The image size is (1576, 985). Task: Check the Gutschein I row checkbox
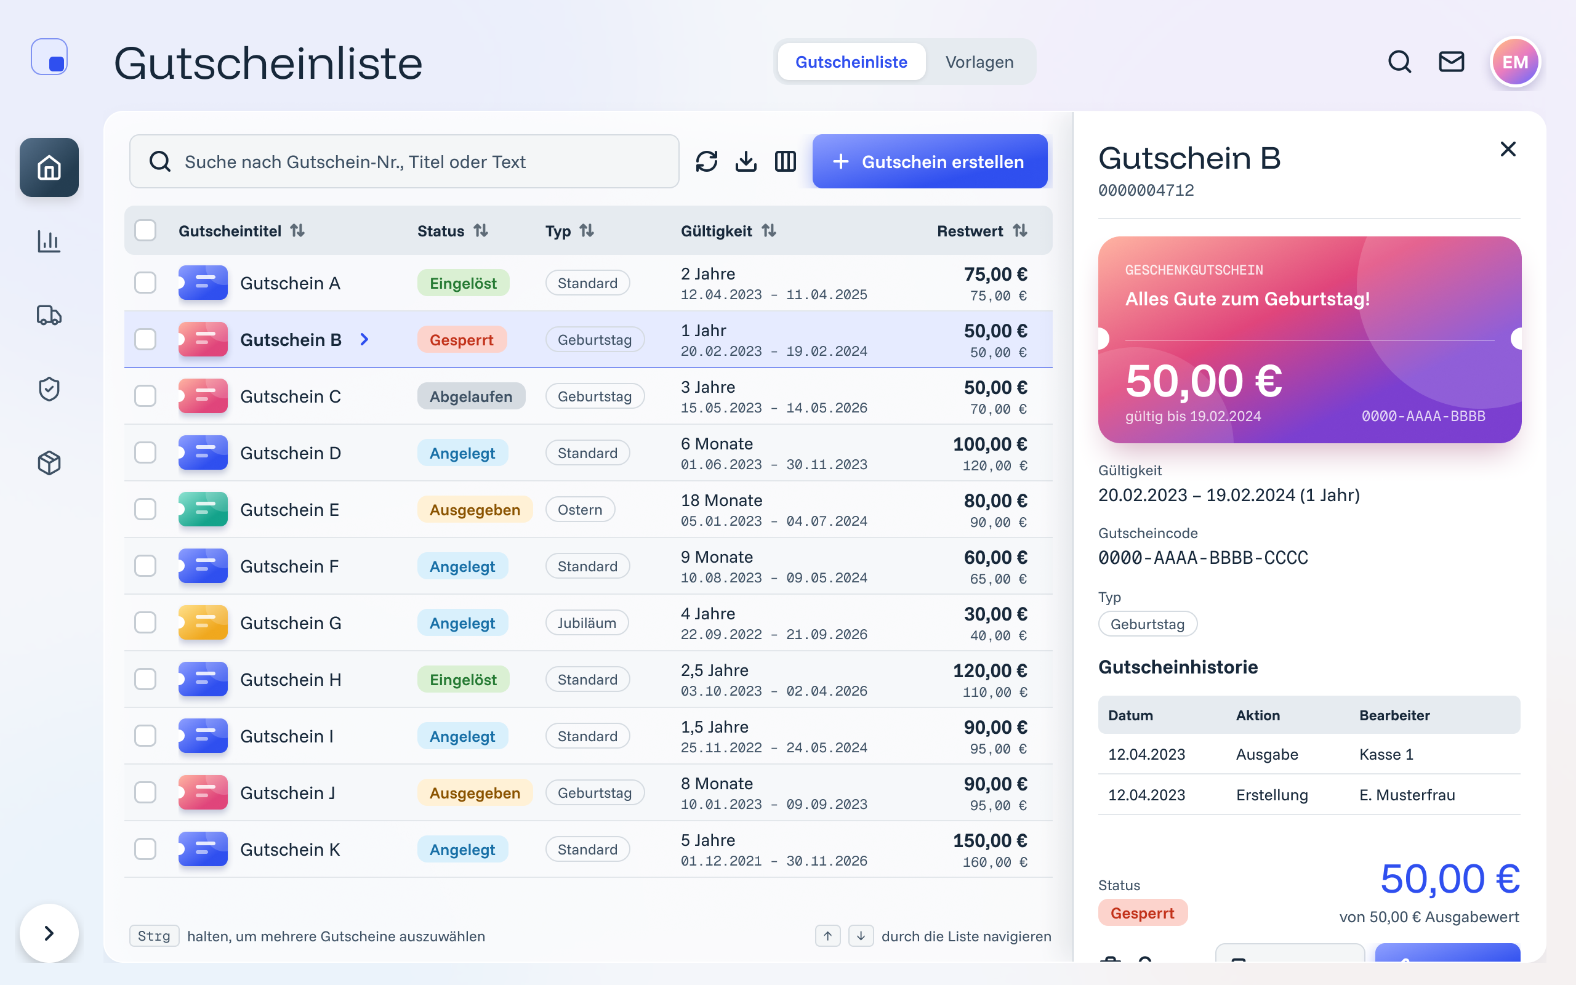pyautogui.click(x=145, y=736)
